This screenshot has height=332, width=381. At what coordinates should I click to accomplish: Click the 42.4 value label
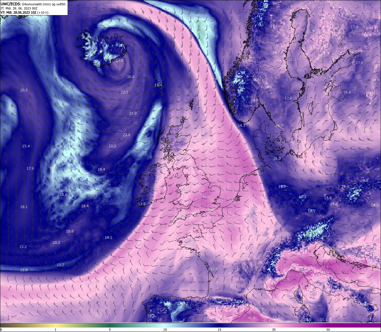tap(267, 321)
